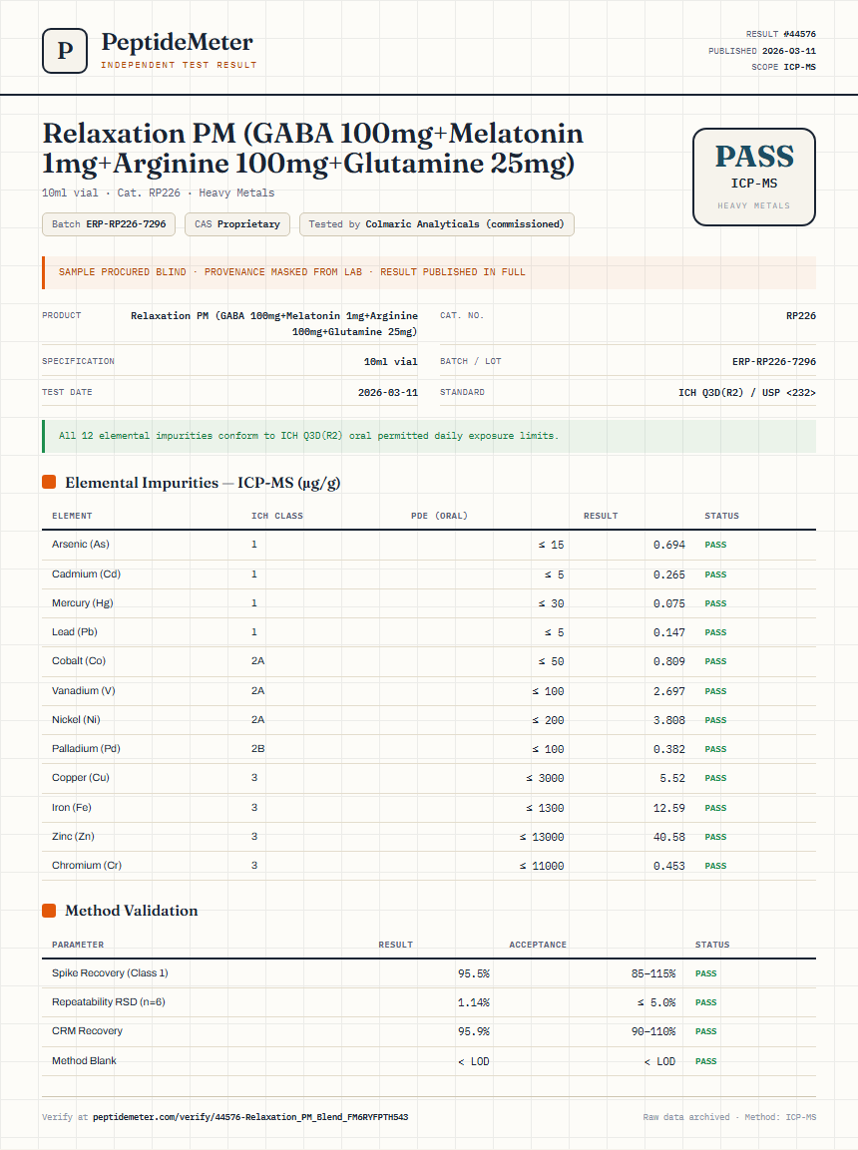
Task: Click the PUBLISHED 2026-03-11 header text
Action: [x=762, y=51]
